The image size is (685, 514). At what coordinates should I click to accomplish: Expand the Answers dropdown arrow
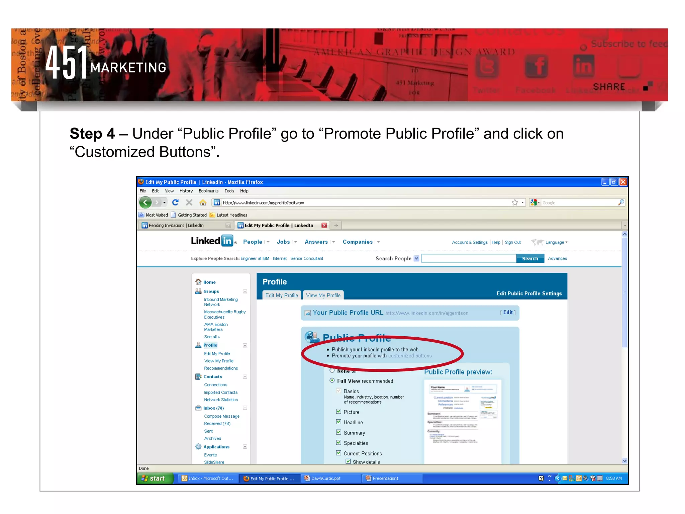tap(333, 242)
